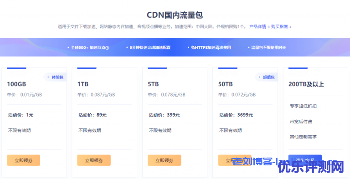Click unit price 0.01元/GB text

[x=31, y=95]
